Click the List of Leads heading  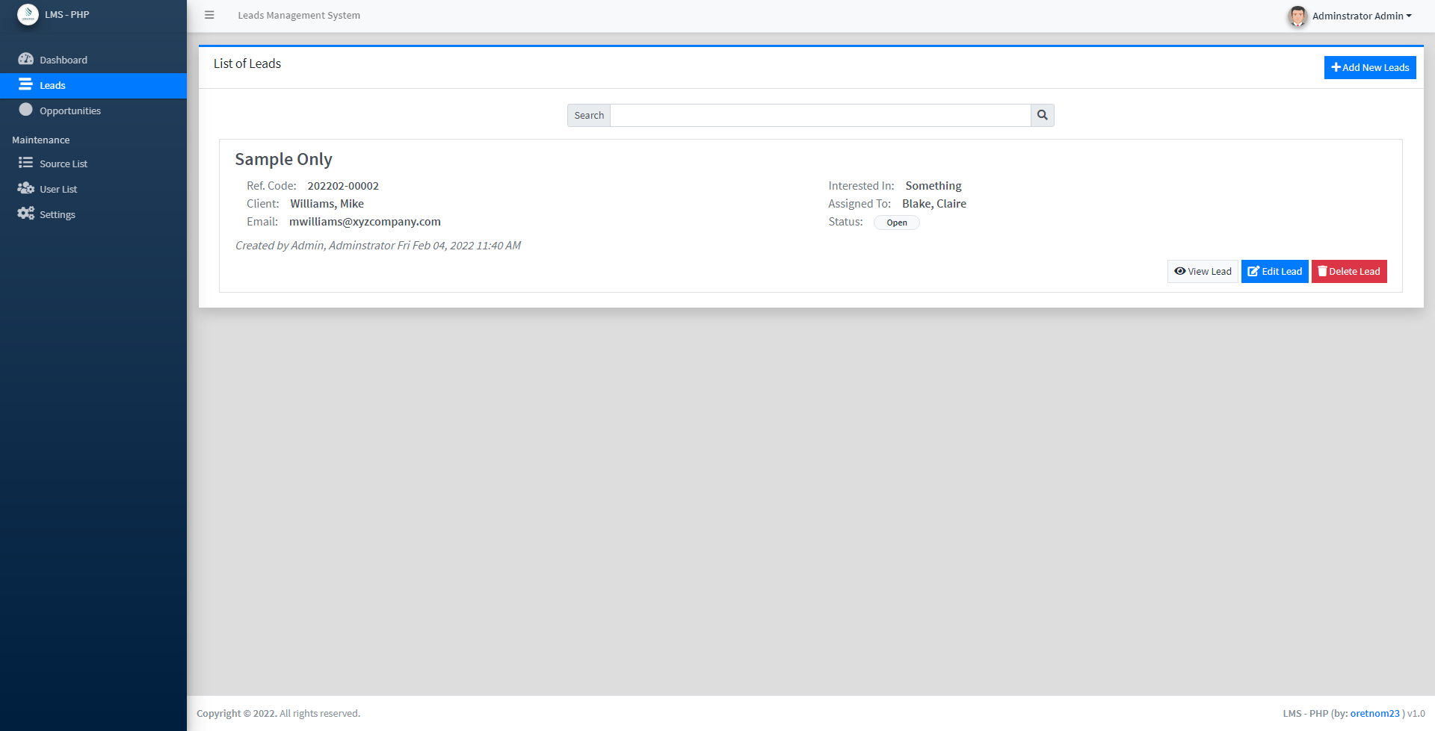click(247, 63)
